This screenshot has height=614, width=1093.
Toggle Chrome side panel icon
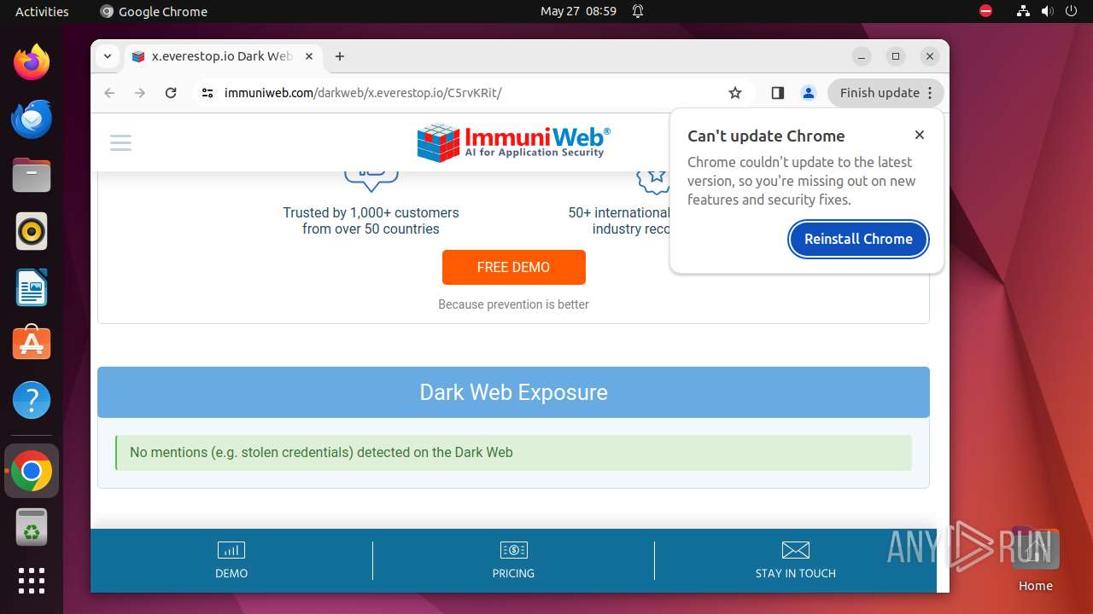click(x=777, y=93)
